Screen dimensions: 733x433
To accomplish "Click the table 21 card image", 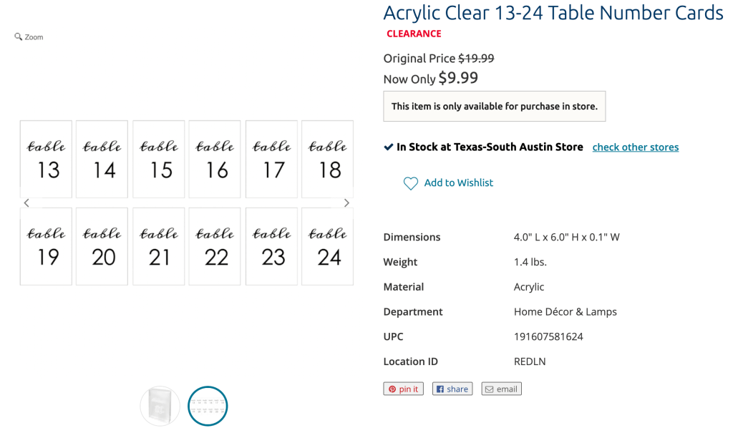I will (x=159, y=246).
